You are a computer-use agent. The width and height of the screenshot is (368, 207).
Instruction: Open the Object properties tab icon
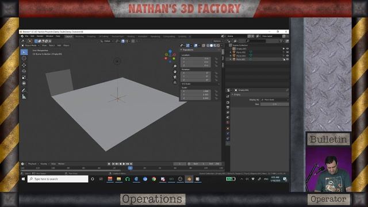pyautogui.click(x=228, y=128)
